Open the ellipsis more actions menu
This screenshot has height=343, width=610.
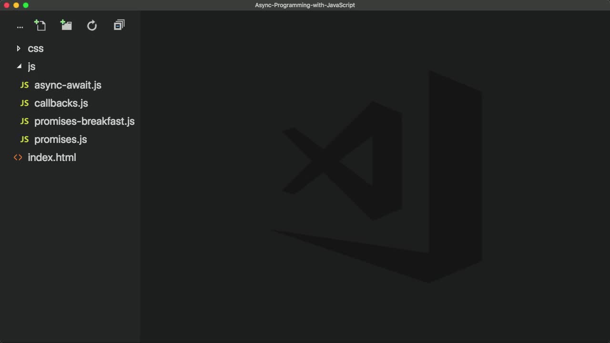(20, 26)
